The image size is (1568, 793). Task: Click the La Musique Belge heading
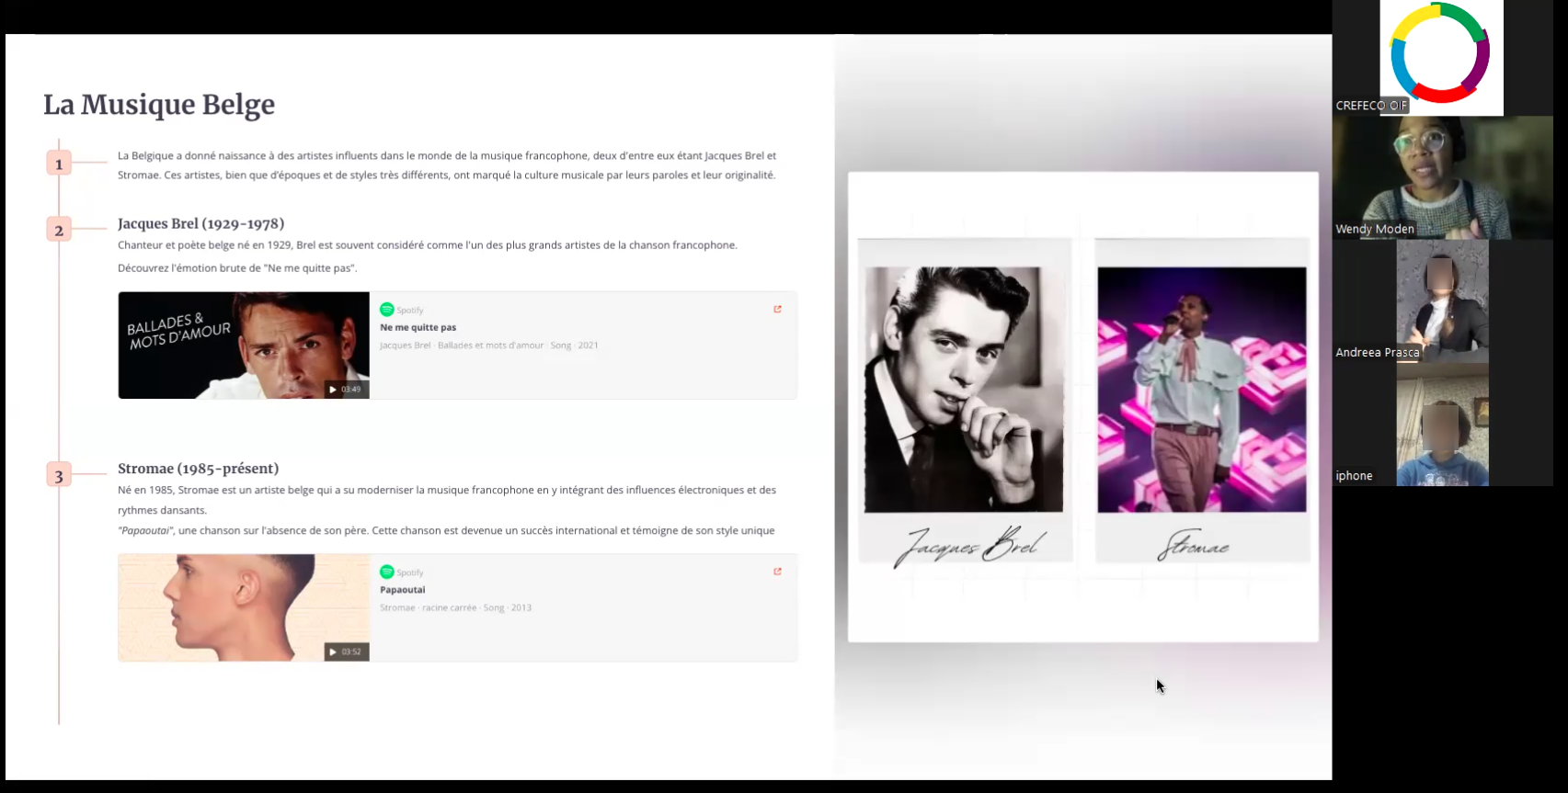[159, 105]
